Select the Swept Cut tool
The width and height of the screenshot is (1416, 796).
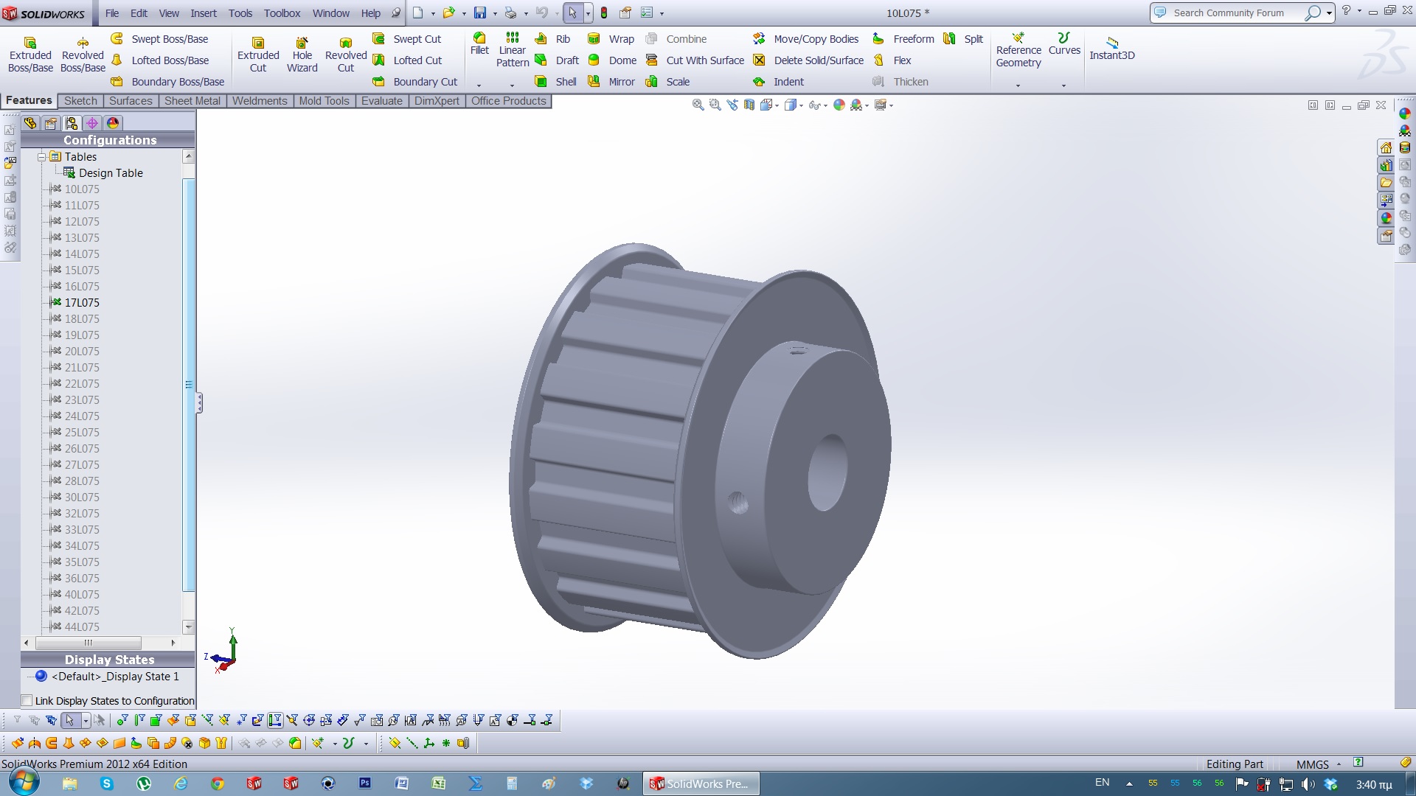click(x=407, y=39)
